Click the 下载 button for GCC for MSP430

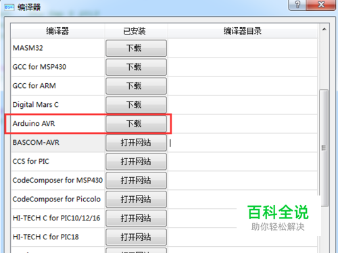pyautogui.click(x=136, y=67)
